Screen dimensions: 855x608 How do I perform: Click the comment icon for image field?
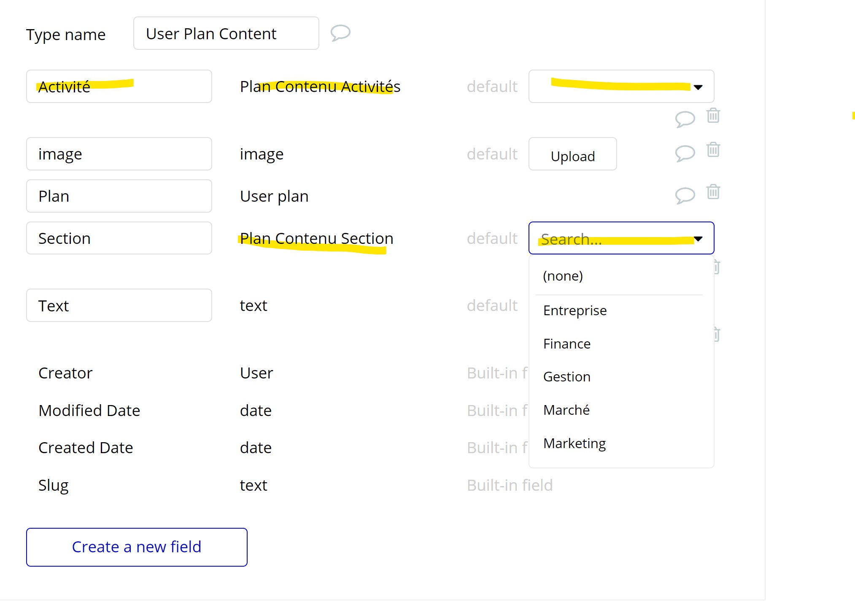tap(685, 153)
